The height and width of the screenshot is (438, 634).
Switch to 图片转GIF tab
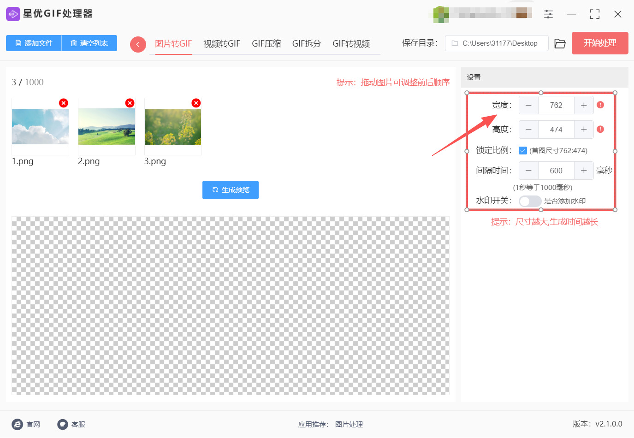(x=173, y=44)
